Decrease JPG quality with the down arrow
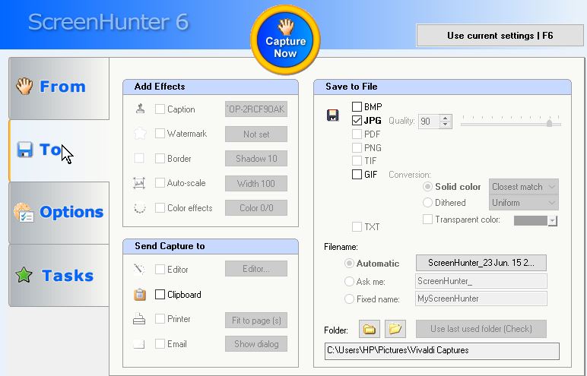The width and height of the screenshot is (587, 376). tap(445, 125)
